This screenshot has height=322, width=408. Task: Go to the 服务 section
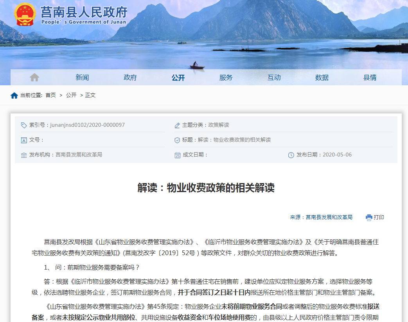click(226, 77)
